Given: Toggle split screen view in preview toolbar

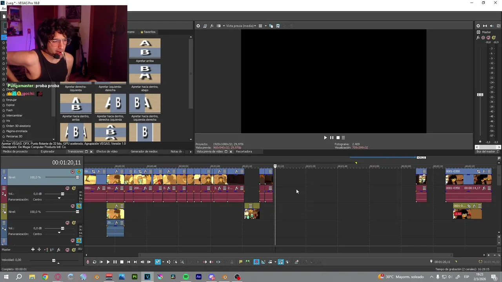Looking at the screenshot, I should [x=218, y=26].
